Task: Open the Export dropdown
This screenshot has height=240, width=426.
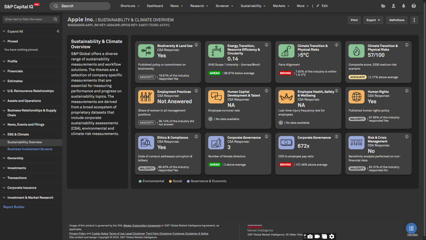Action: tap(373, 20)
